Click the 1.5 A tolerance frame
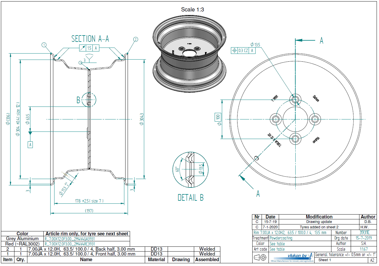The height and width of the screenshot is (266, 379). click(x=89, y=48)
